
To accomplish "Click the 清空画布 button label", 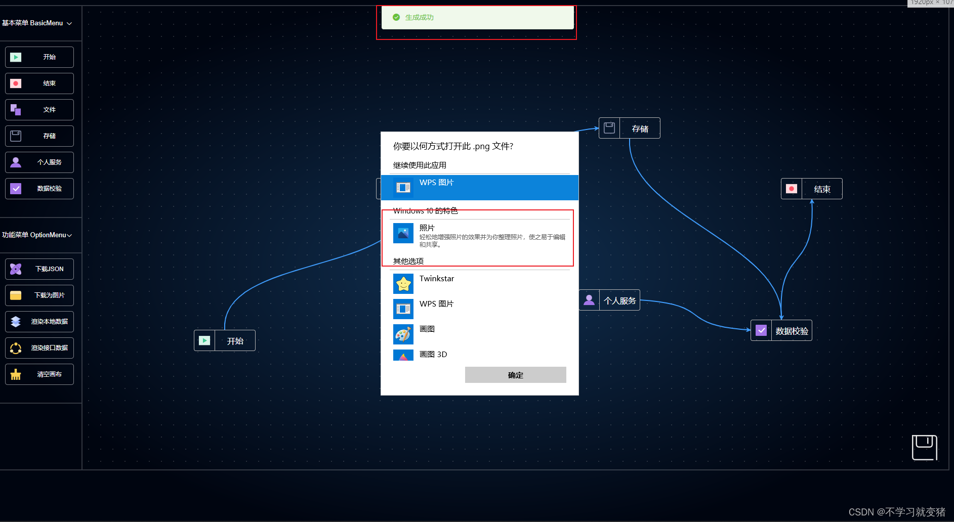I will pos(50,374).
